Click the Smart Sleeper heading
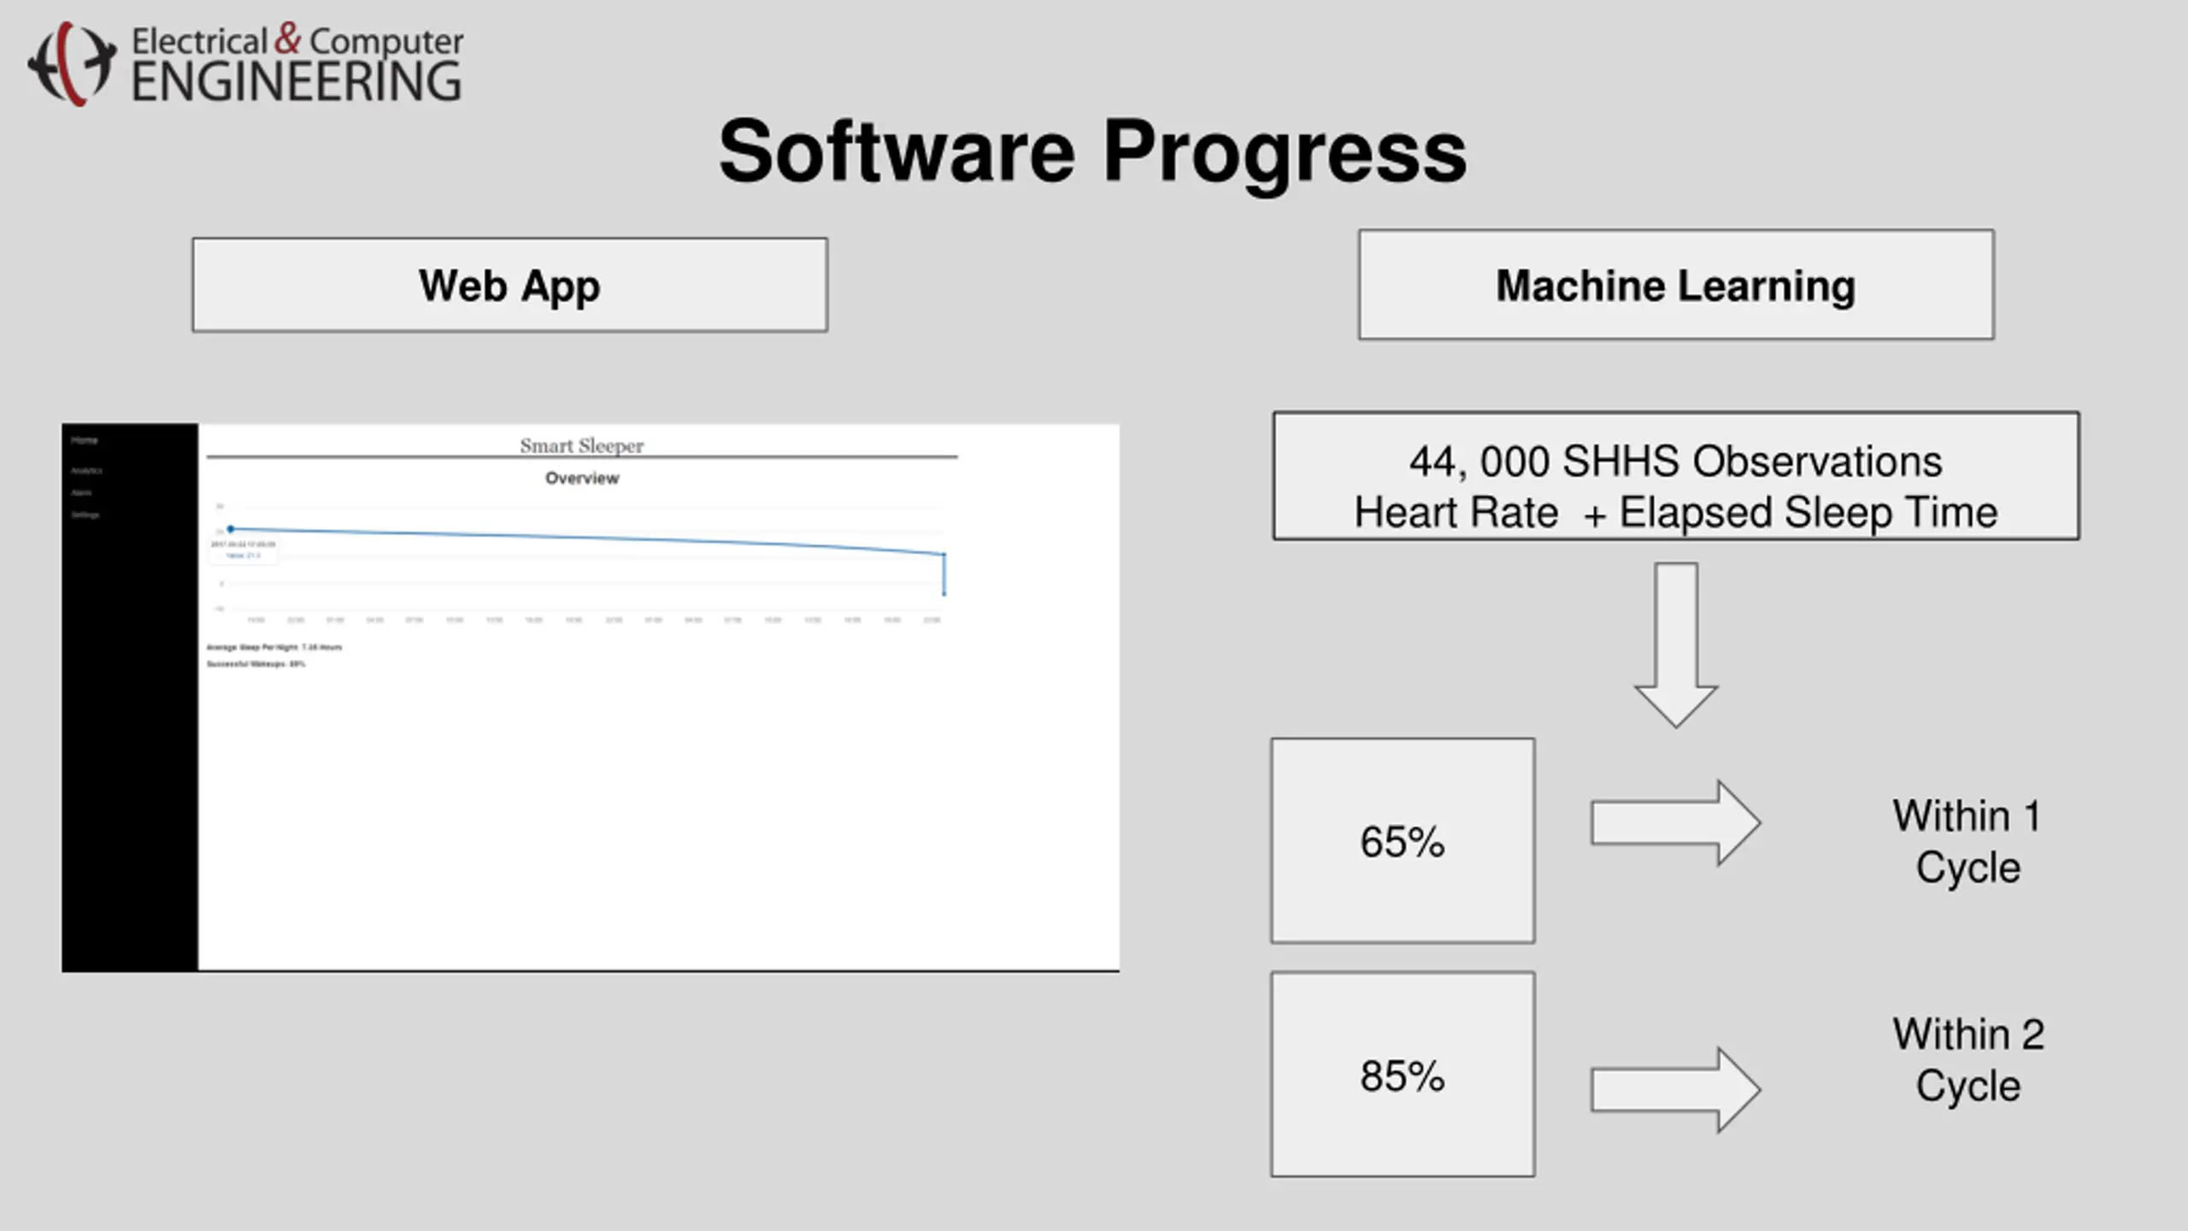Image resolution: width=2188 pixels, height=1231 pixels. 581,445
